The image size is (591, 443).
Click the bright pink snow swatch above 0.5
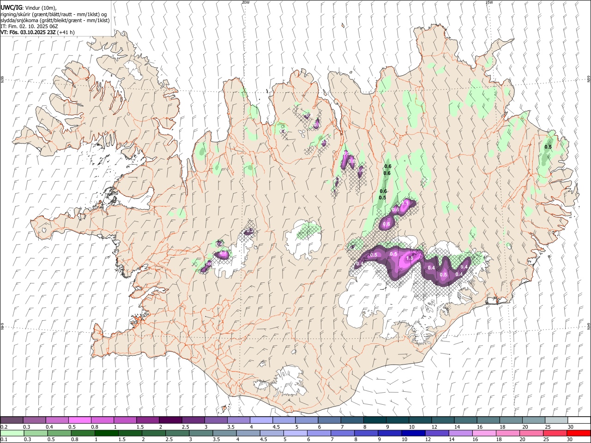79,420
